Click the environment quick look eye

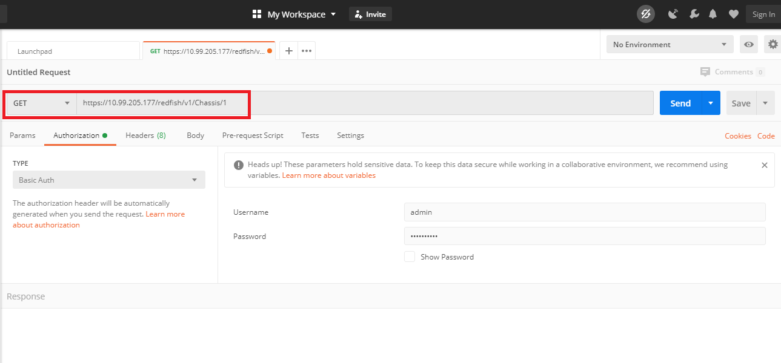(749, 44)
